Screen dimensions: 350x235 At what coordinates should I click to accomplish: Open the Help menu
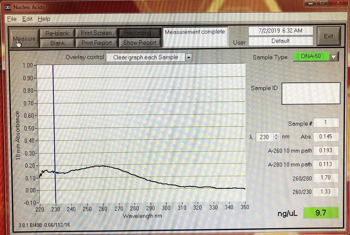pos(44,19)
